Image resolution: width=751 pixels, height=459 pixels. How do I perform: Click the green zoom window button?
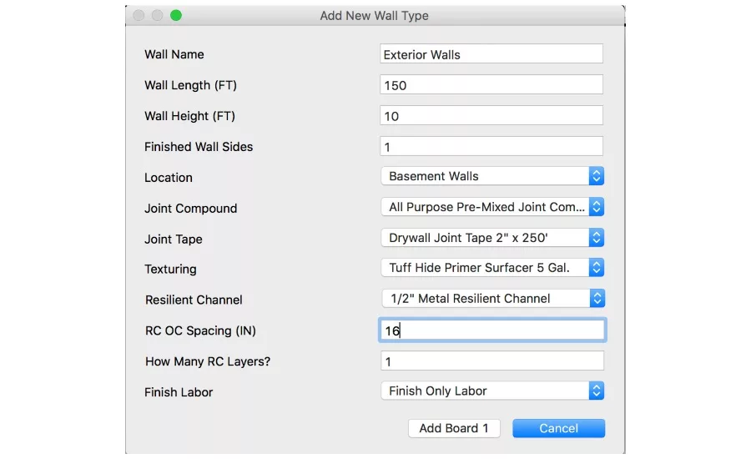point(176,15)
